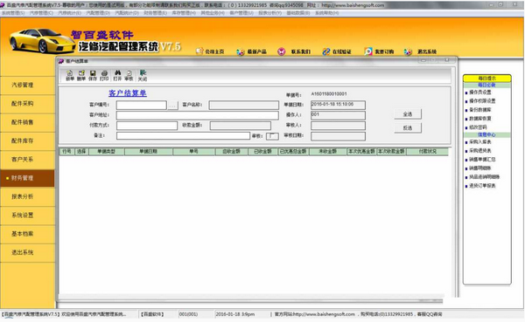Click the 反选 invert selection button
Screen dimensions: 525x322
tap(408, 128)
